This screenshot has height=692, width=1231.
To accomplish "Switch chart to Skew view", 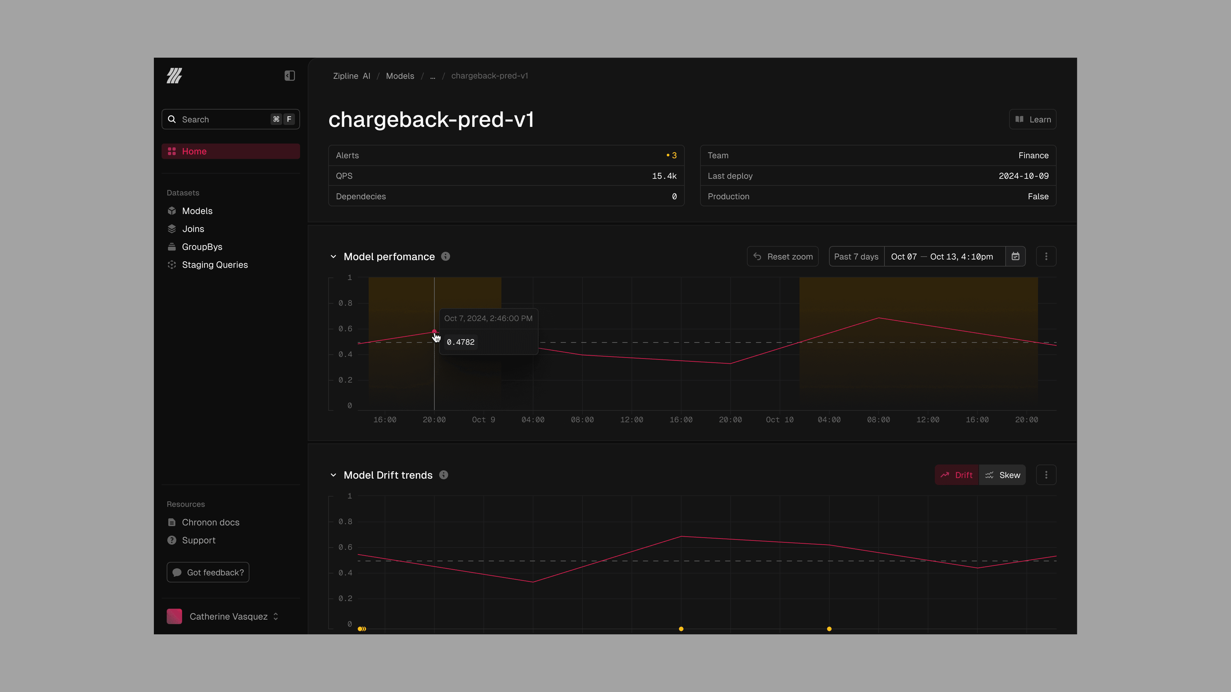I will 1002,475.
